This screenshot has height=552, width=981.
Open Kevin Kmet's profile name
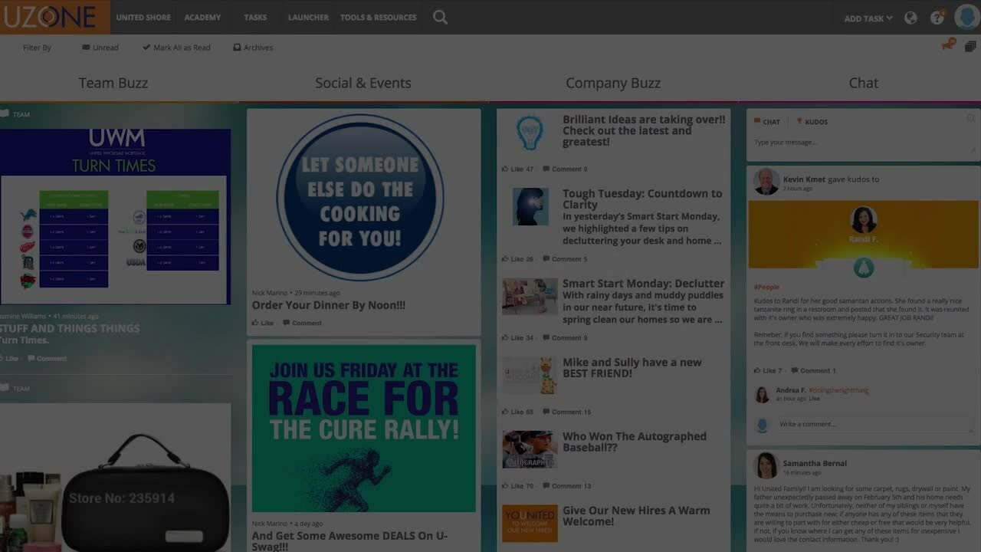click(x=804, y=179)
